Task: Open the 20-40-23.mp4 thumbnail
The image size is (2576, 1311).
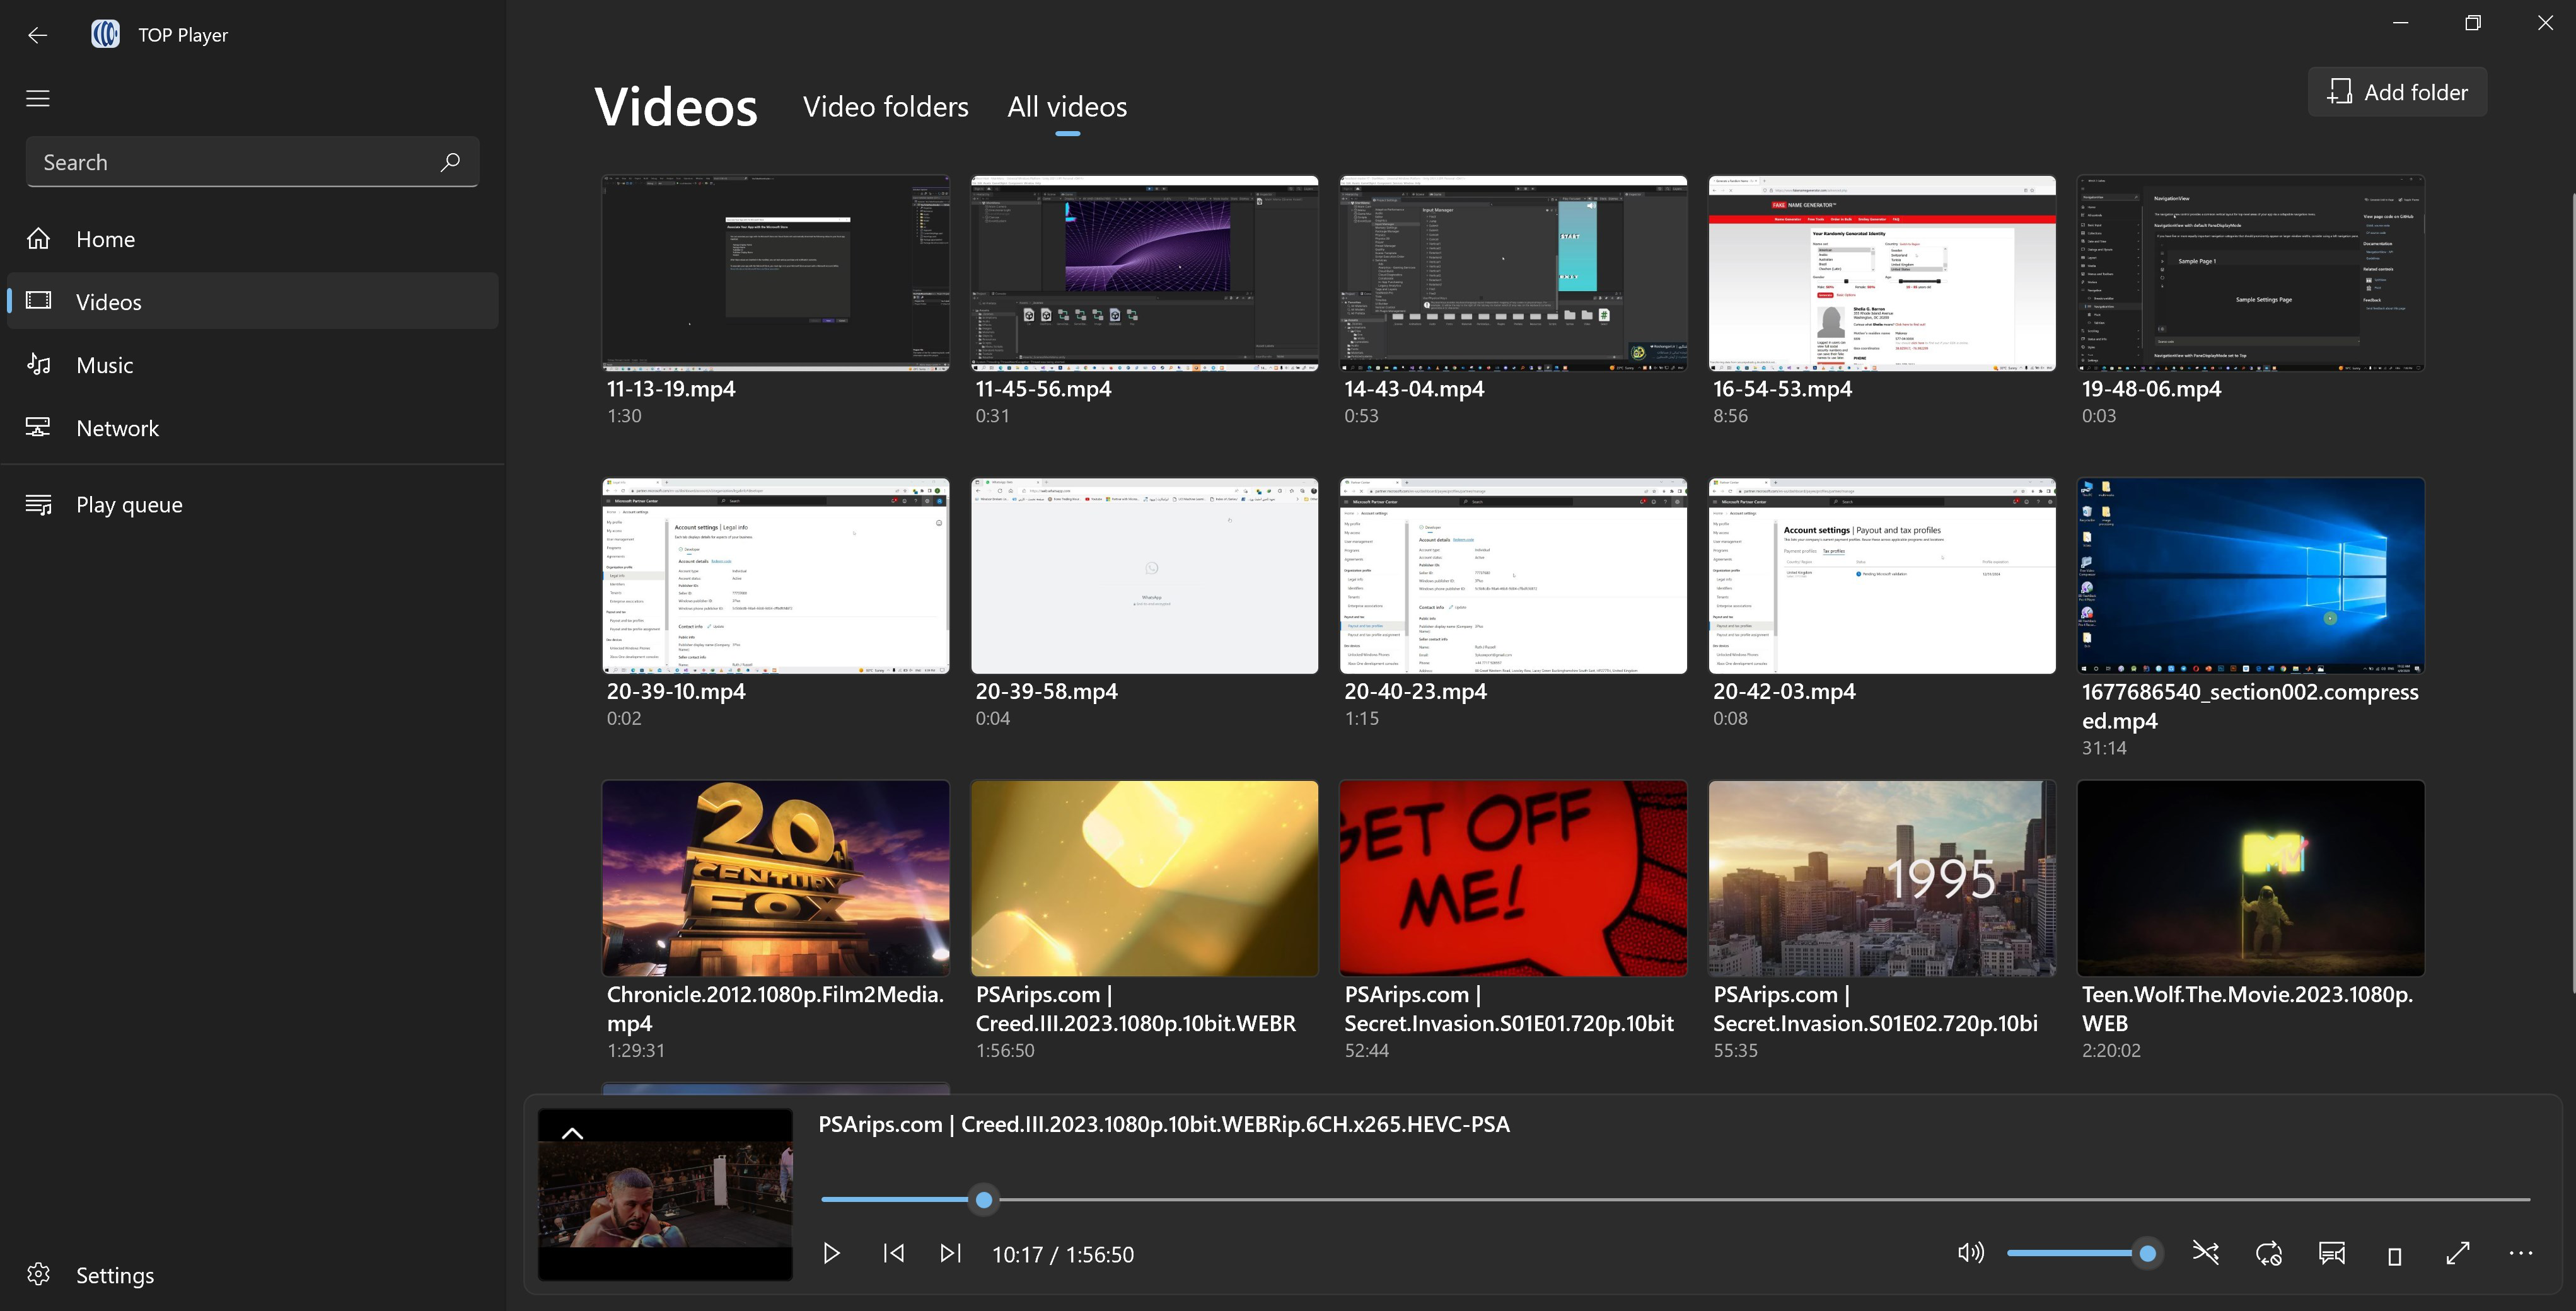Action: (x=1513, y=576)
